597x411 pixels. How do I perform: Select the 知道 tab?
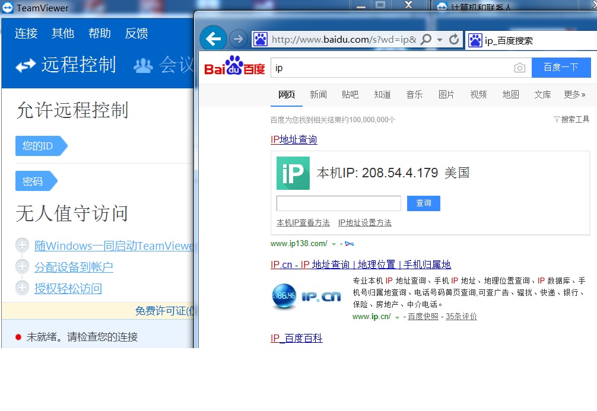[x=382, y=94]
